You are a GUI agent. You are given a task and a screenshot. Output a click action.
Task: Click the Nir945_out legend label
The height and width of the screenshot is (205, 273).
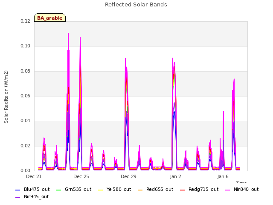[36, 196]
